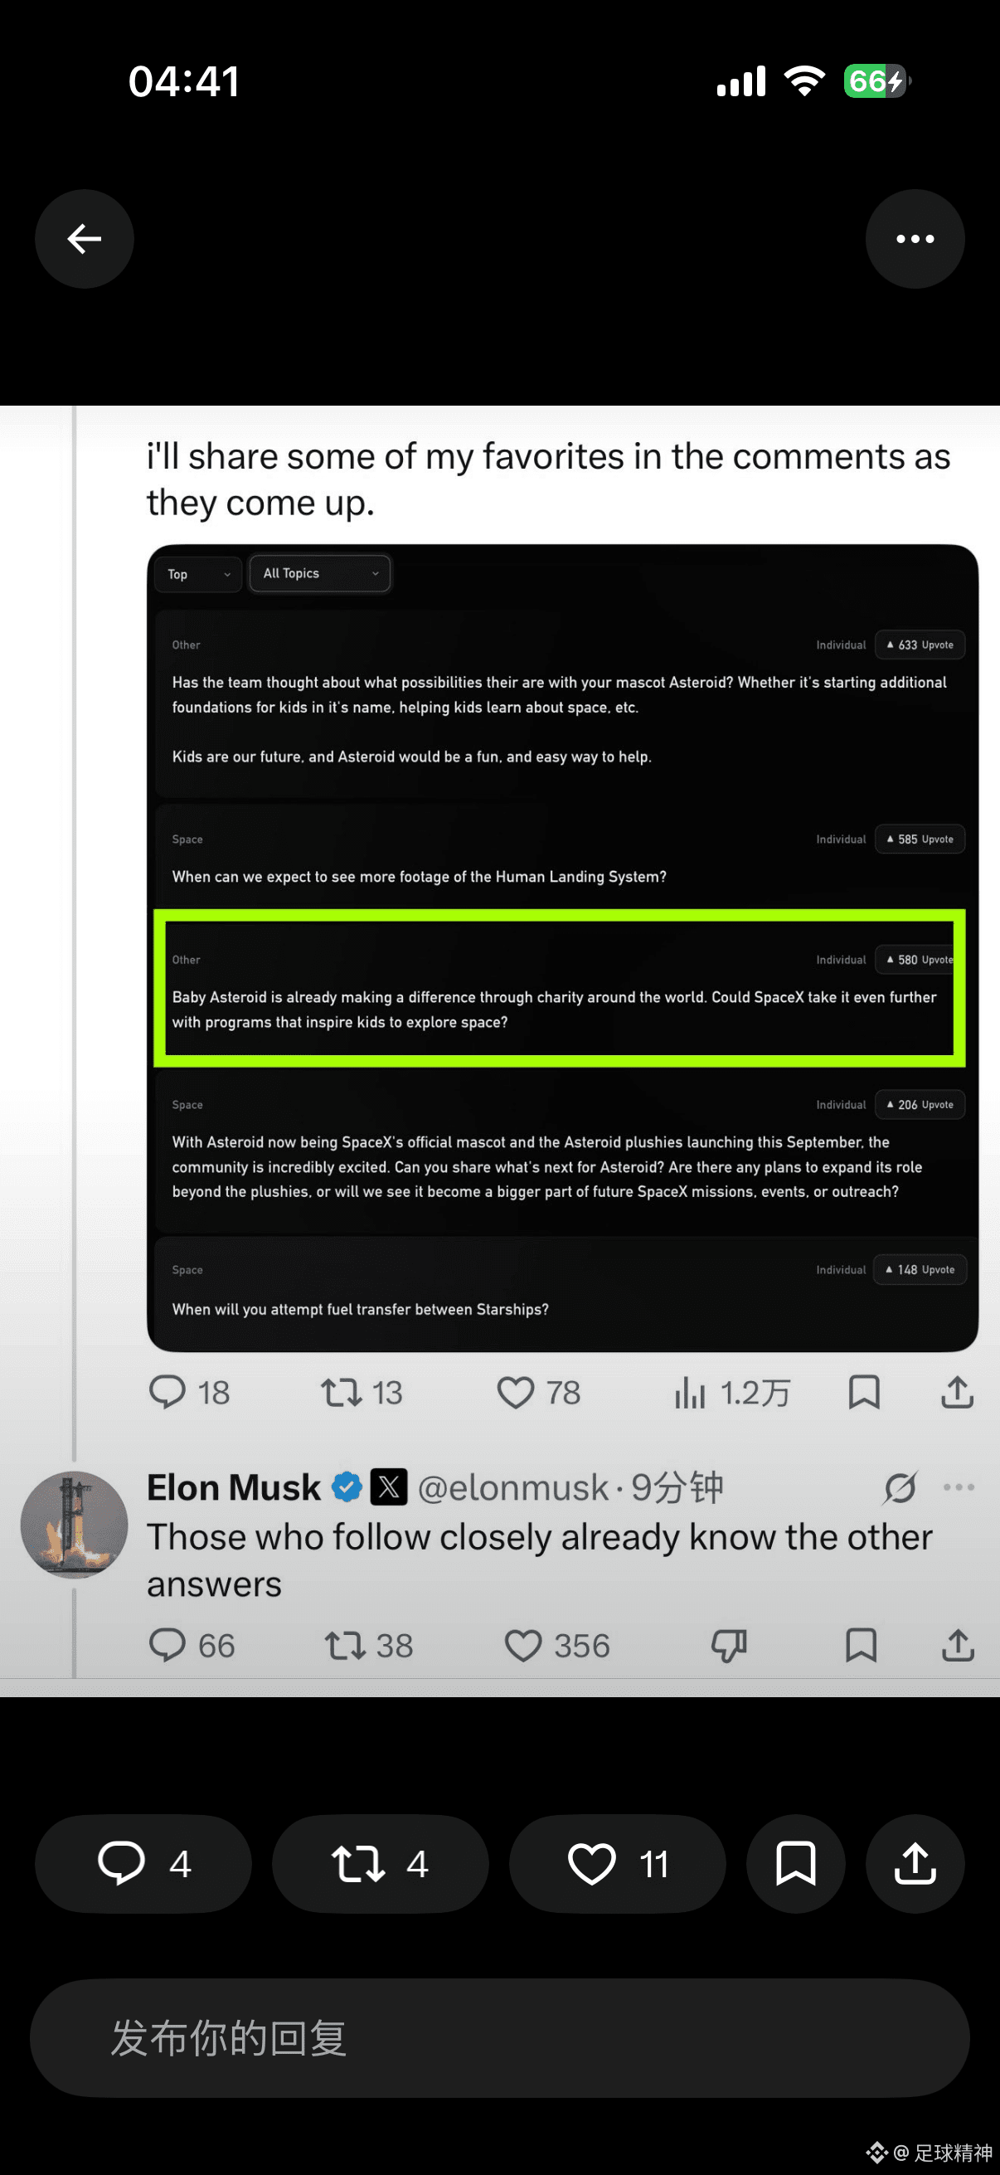This screenshot has height=2175, width=1000.
Task: Like the main post showing 11 likes
Action: click(x=617, y=1863)
